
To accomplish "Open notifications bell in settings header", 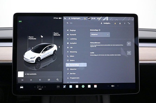I will 120,23.
